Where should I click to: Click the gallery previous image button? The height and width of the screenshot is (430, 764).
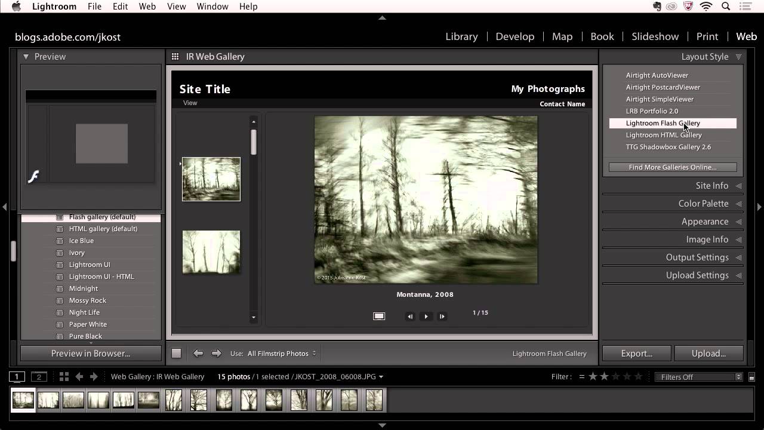(410, 317)
